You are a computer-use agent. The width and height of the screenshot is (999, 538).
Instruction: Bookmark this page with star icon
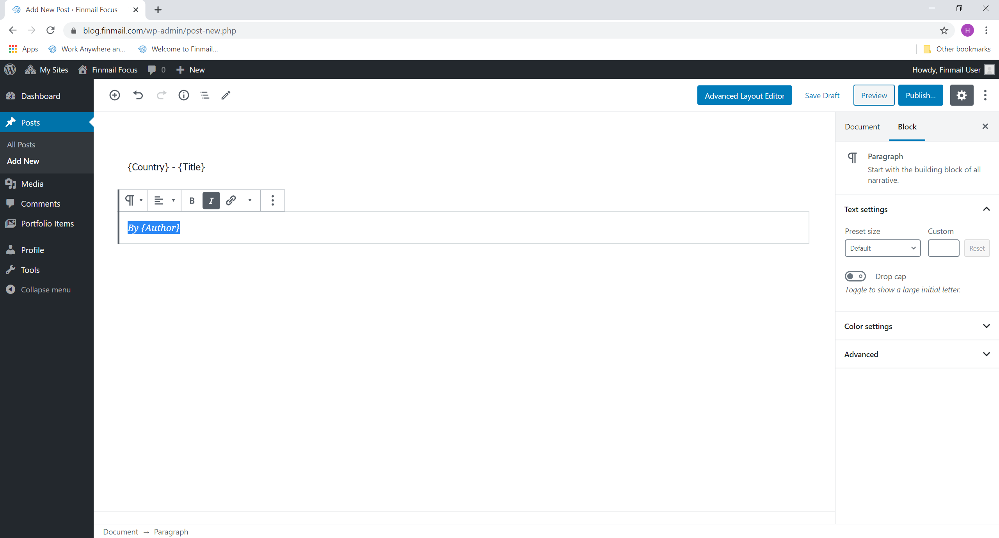pyautogui.click(x=944, y=30)
